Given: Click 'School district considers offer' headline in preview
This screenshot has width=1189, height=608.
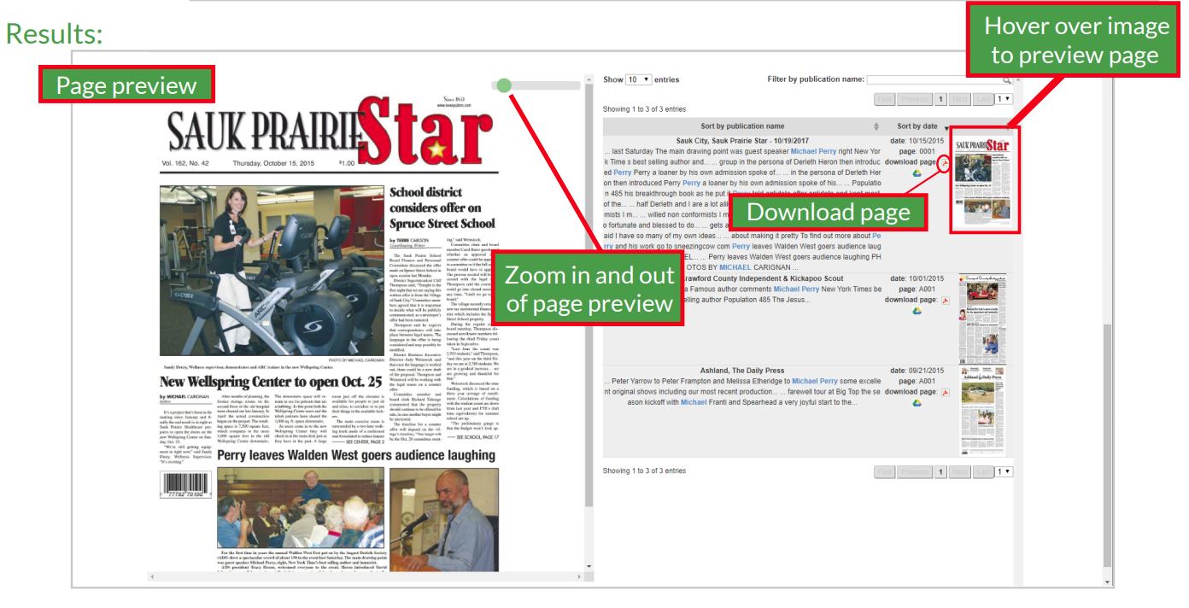Looking at the screenshot, I should click(442, 208).
